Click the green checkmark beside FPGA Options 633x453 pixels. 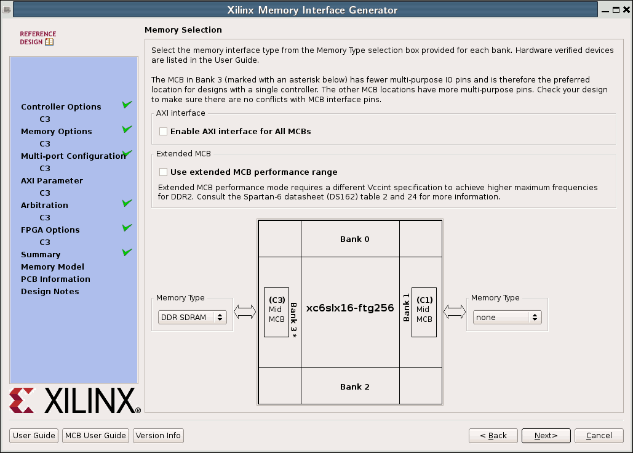127,228
